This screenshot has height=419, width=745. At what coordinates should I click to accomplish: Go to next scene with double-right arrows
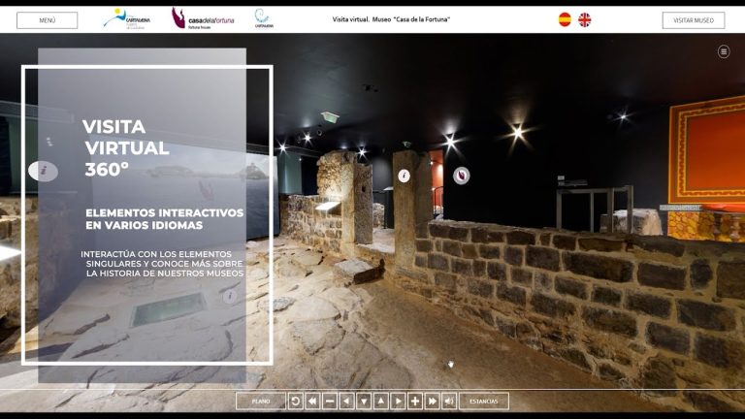click(x=433, y=402)
